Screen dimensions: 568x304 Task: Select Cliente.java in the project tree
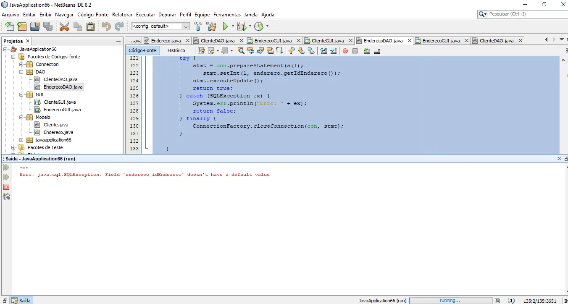click(55, 125)
